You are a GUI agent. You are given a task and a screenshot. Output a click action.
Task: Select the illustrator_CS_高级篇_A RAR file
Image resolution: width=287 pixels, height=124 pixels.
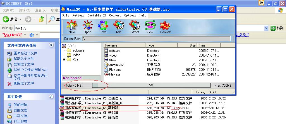coord(91,98)
